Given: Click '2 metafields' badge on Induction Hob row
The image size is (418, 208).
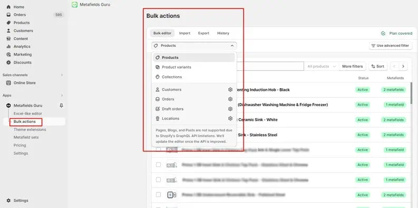Looking at the screenshot, I should 393,90.
